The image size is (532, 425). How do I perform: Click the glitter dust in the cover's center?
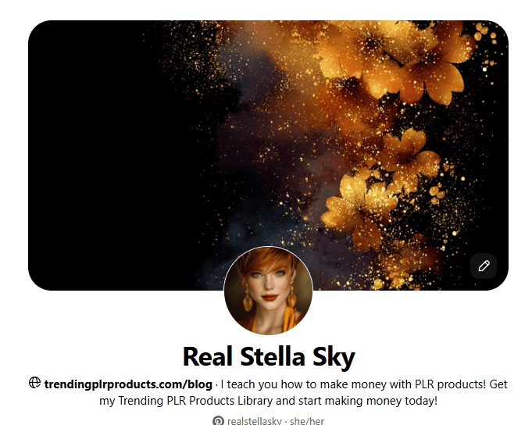coord(271,142)
